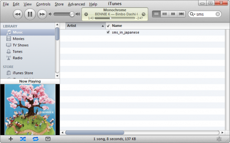Switch to Song List view

(156, 14)
